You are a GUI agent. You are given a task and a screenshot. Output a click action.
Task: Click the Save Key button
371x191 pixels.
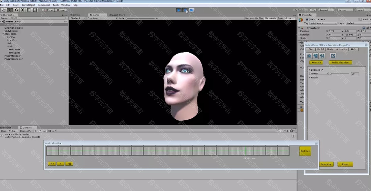pyautogui.click(x=326, y=164)
